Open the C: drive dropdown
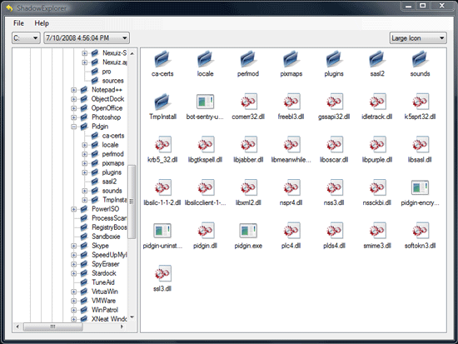This screenshot has width=458, height=344. point(26,38)
